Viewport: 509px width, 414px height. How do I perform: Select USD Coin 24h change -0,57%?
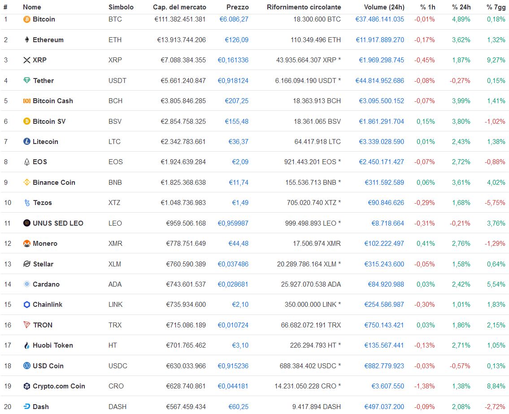[x=460, y=366]
